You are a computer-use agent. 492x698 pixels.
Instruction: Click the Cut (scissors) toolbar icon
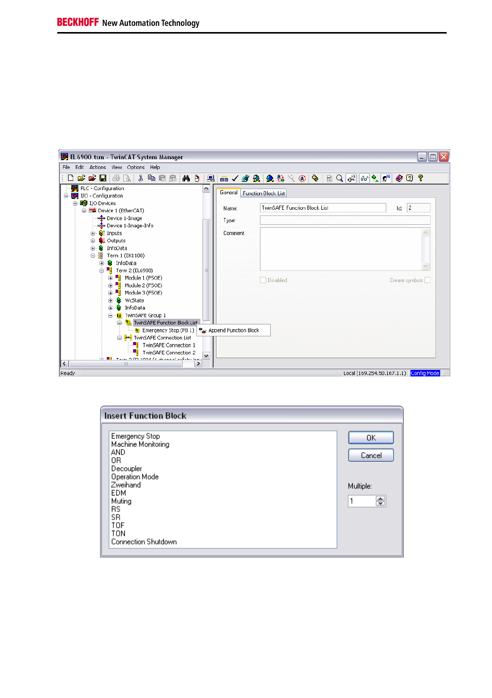click(x=140, y=178)
